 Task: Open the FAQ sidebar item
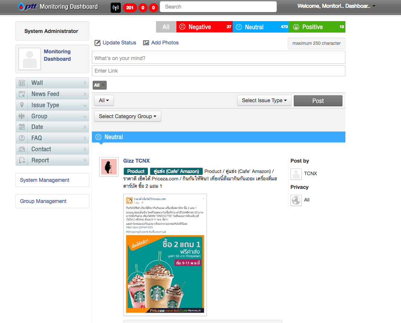[52, 138]
